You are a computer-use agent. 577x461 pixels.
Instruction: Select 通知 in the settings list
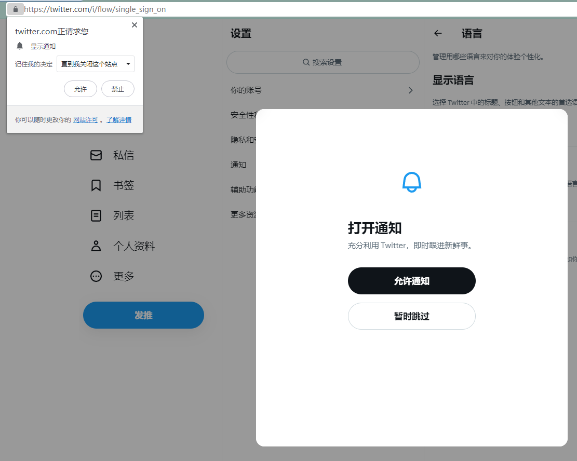click(x=238, y=165)
